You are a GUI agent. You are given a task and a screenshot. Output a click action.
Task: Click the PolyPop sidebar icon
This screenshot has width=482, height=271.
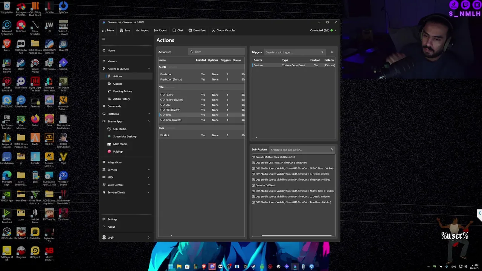(x=109, y=151)
